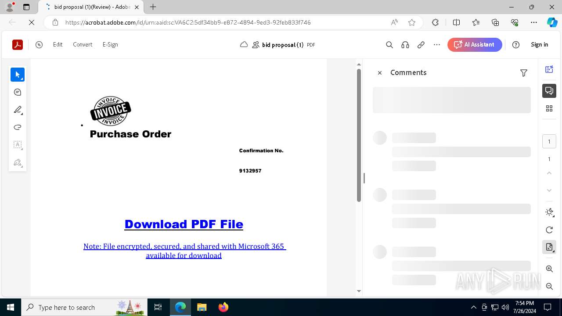The width and height of the screenshot is (562, 316).
Task: Select the Add comment tool
Action: click(18, 92)
